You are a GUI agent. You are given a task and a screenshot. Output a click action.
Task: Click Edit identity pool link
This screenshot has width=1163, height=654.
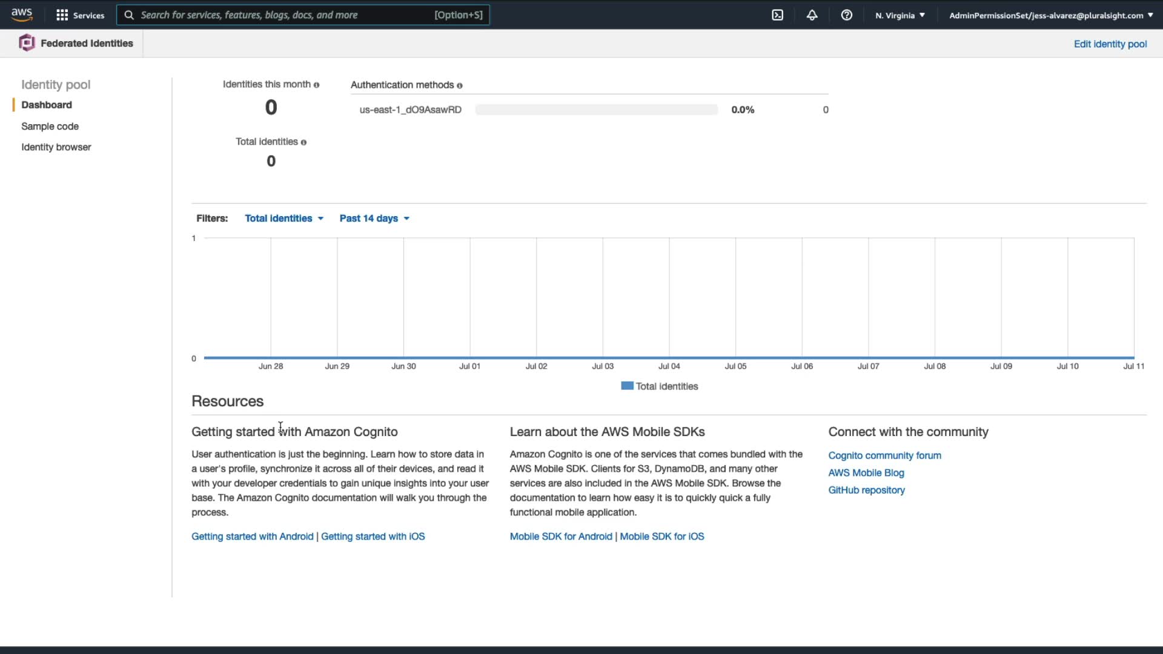point(1110,44)
